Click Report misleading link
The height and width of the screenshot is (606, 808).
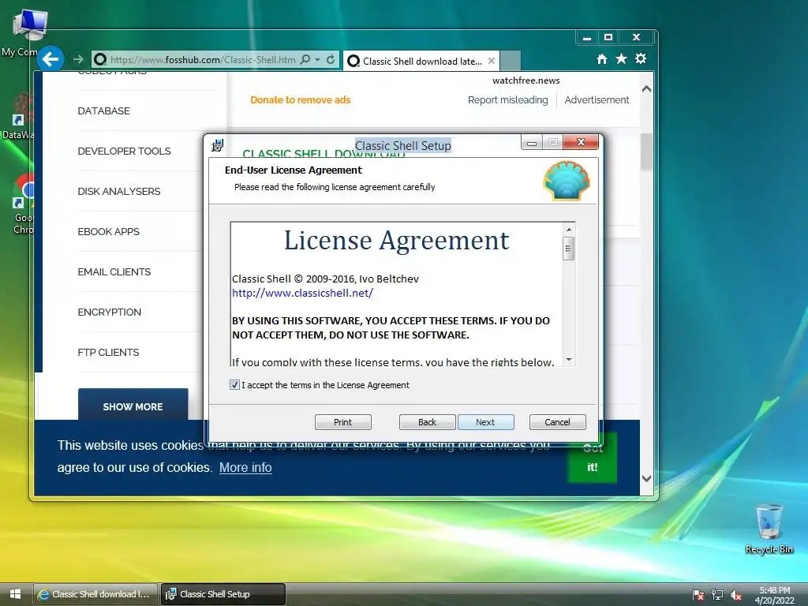(x=507, y=100)
